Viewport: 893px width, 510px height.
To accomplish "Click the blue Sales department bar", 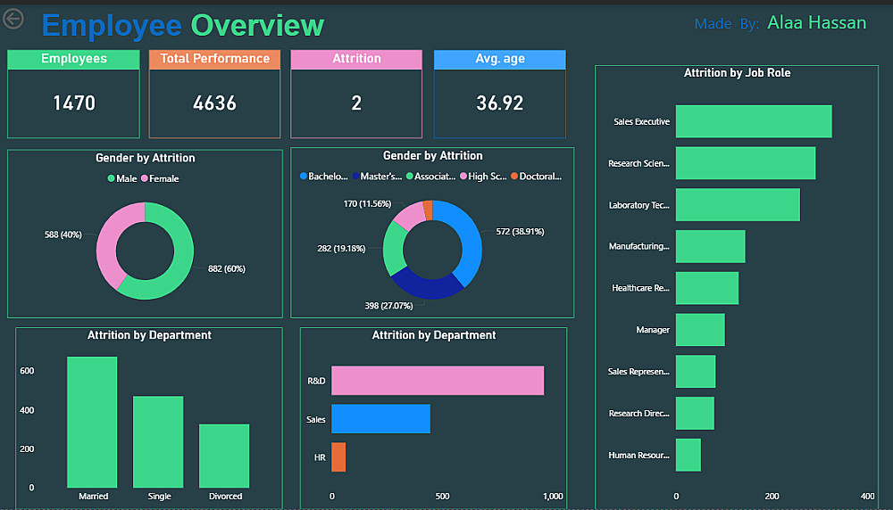I will click(x=380, y=419).
